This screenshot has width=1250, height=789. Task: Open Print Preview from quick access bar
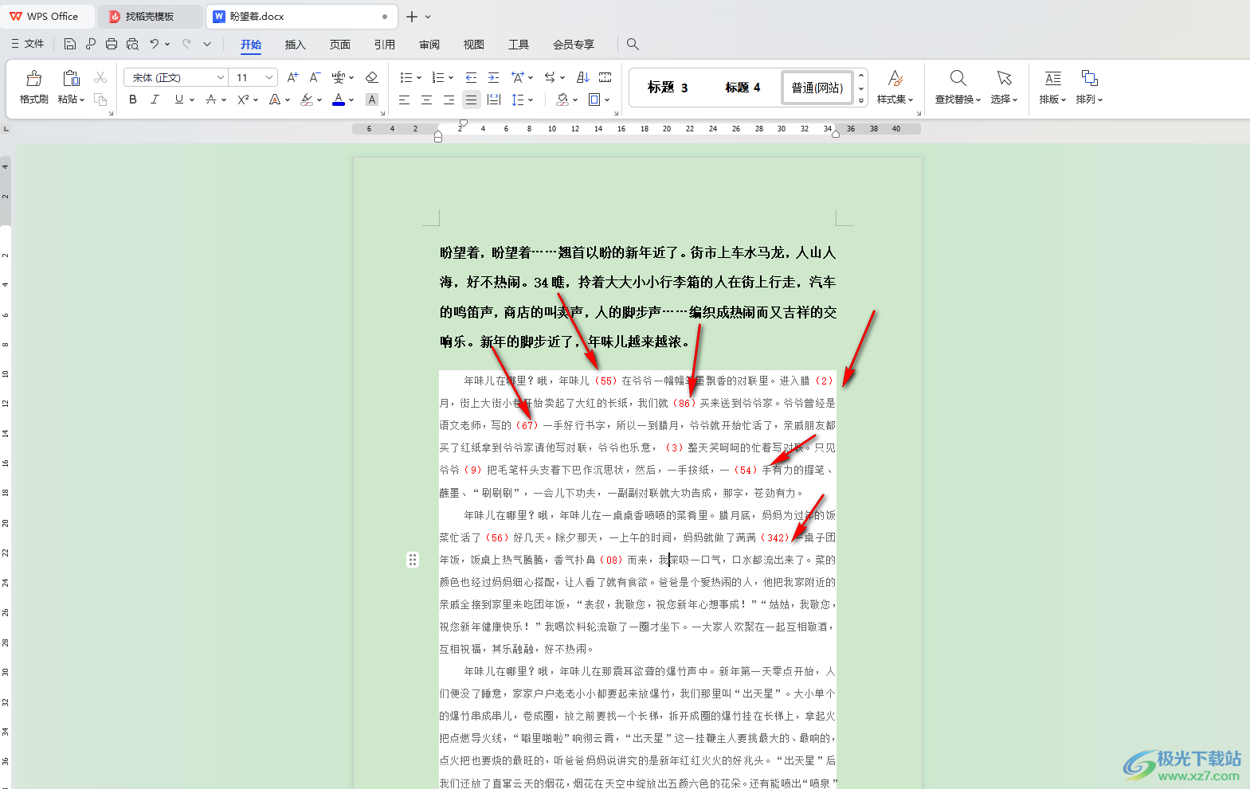[132, 44]
